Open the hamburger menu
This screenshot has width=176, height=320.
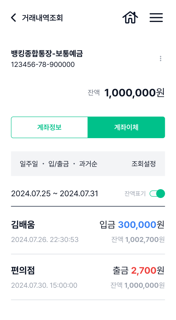[x=156, y=18]
